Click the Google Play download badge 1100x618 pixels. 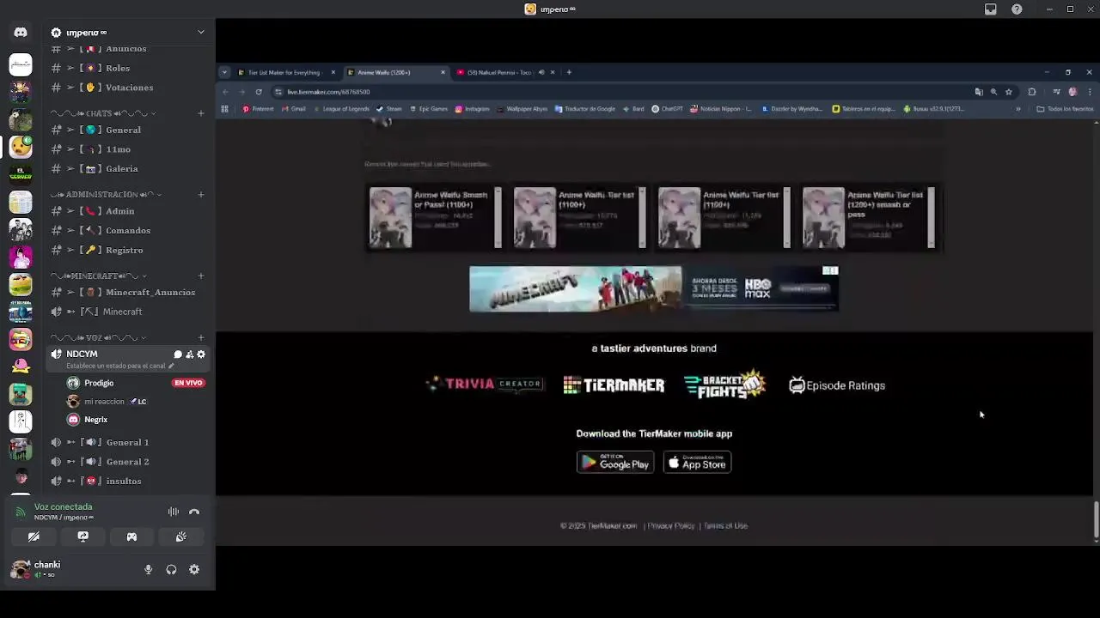pos(615,463)
